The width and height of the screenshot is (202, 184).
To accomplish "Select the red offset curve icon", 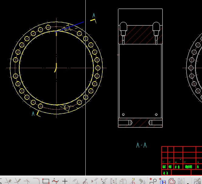I will click(172, 181).
